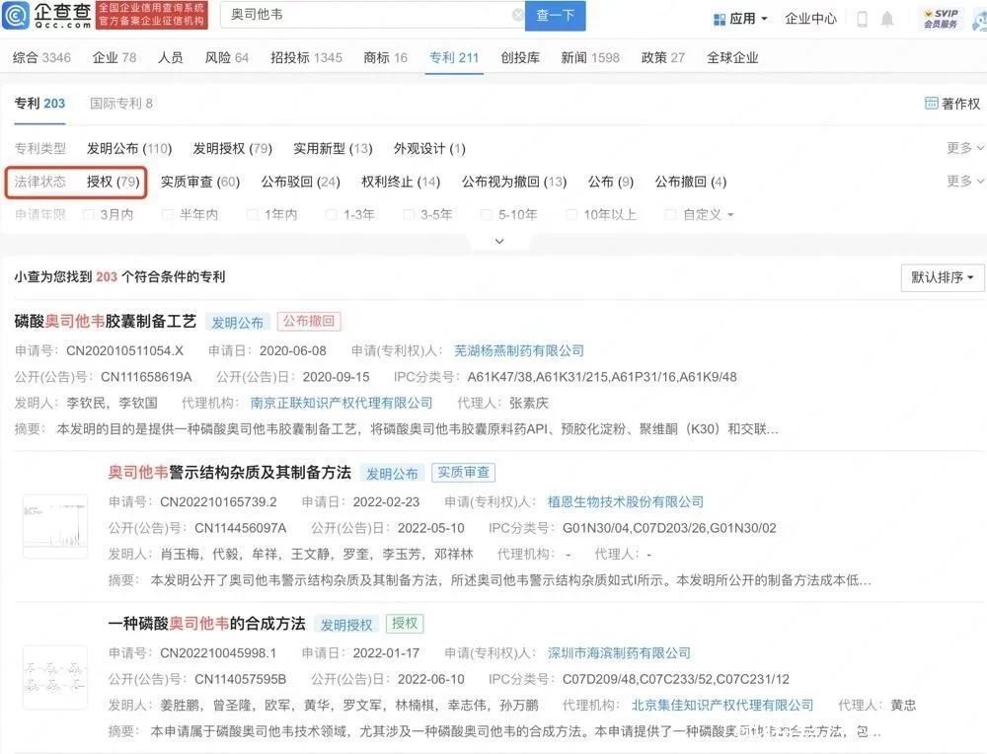
Task: Open the apps grid icon
Action: point(719,20)
